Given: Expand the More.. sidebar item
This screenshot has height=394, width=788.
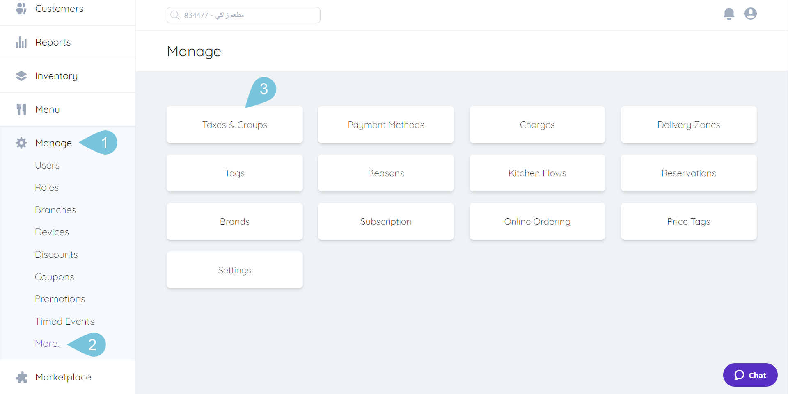Looking at the screenshot, I should coord(47,344).
